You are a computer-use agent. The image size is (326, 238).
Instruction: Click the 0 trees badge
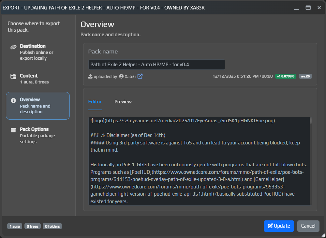32,226
